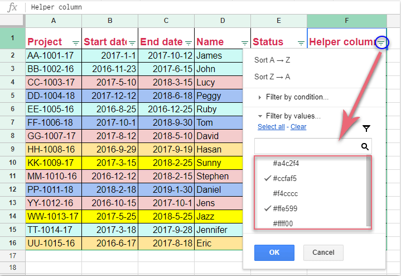Click the Helper column filter icon
Viewport: 401px width, 276px height.
pyautogui.click(x=381, y=43)
